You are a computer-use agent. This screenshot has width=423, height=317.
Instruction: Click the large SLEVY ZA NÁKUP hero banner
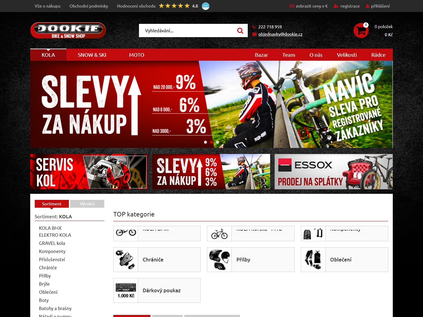pyautogui.click(x=211, y=104)
